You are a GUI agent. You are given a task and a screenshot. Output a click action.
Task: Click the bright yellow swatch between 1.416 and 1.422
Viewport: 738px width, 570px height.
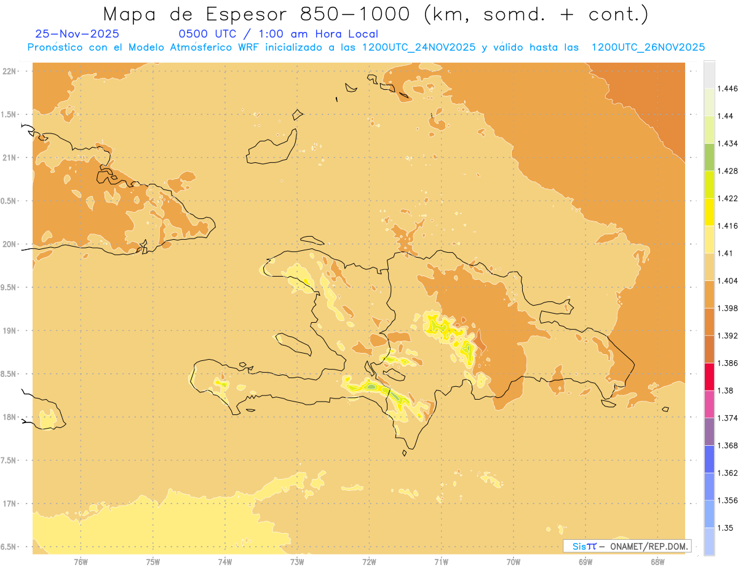pyautogui.click(x=709, y=212)
